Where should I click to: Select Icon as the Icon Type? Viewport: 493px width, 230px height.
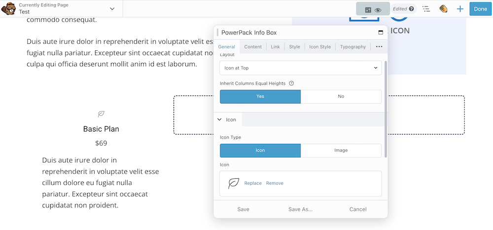click(260, 151)
